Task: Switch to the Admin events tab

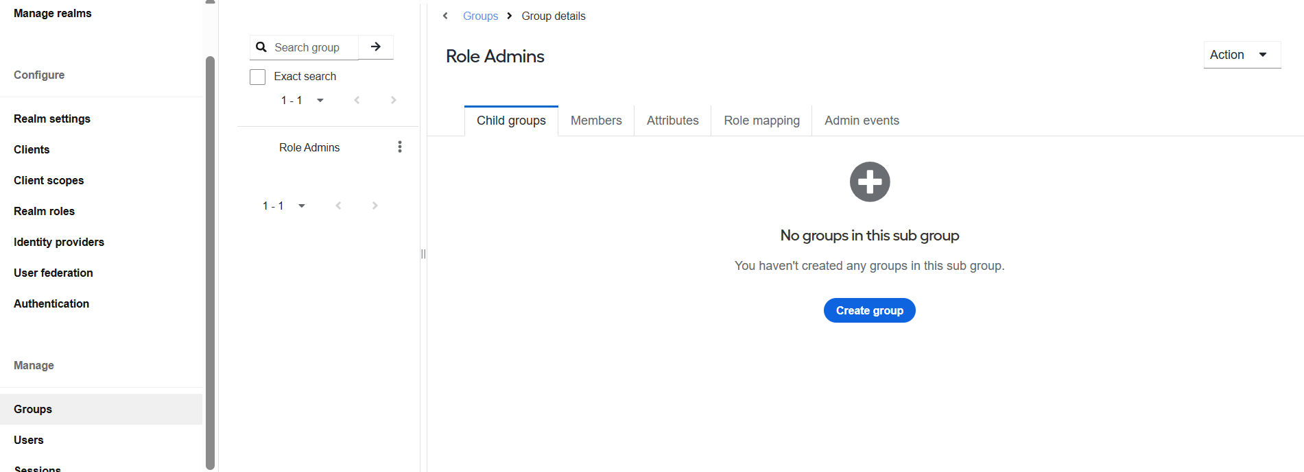Action: point(862,121)
